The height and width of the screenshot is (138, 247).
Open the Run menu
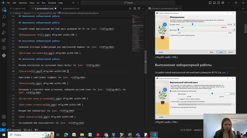(x=44, y=3)
